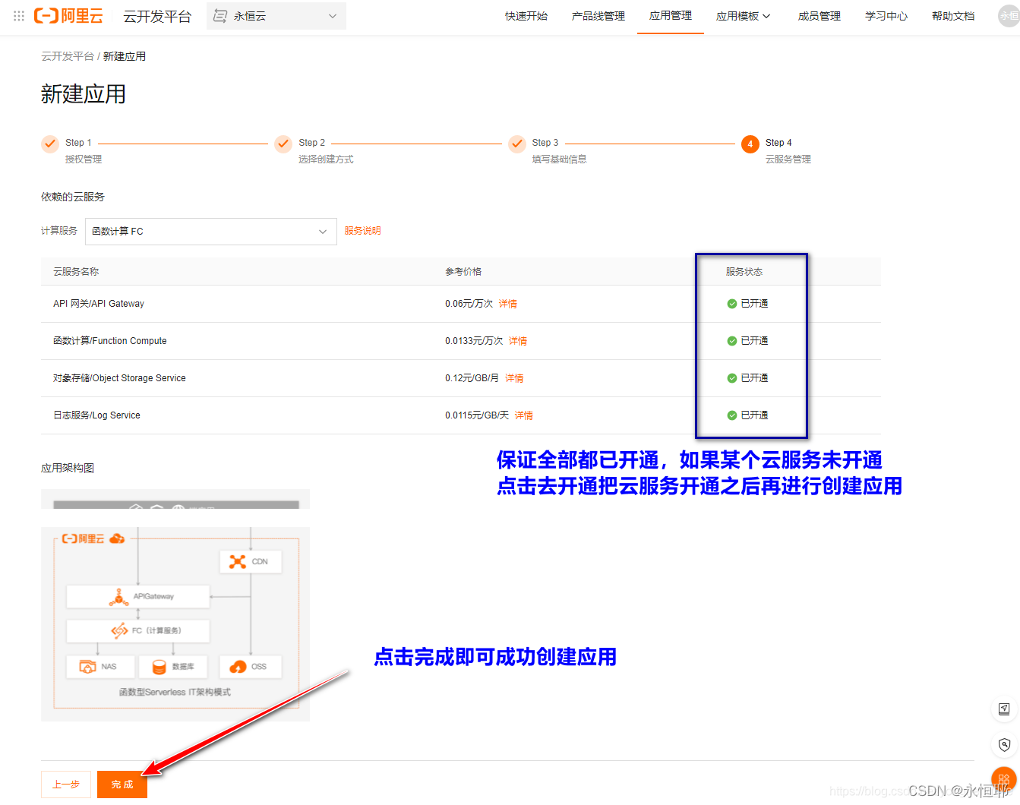
Task: Click the API 网关/API Gateway row name
Action: tap(99, 304)
